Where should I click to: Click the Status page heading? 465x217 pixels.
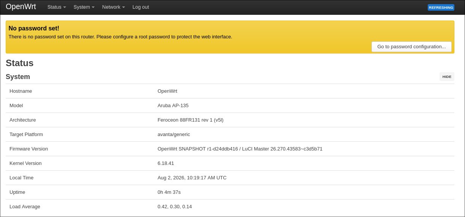[20, 63]
